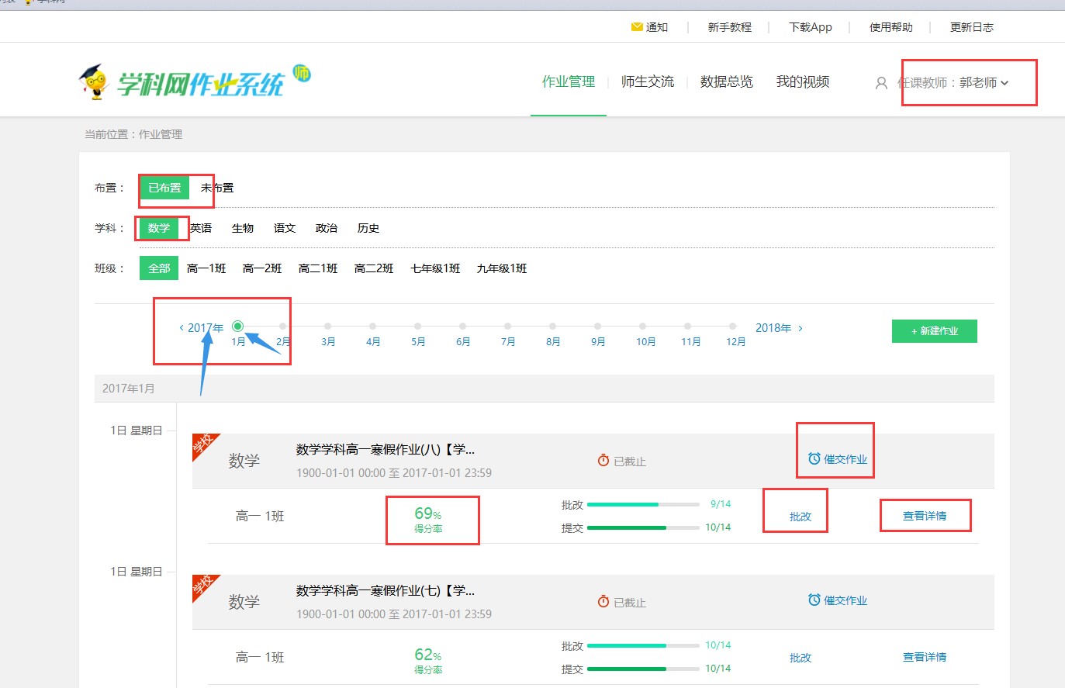Click the green dot on the 1月 timeline
This screenshot has height=688, width=1065.
tap(238, 327)
